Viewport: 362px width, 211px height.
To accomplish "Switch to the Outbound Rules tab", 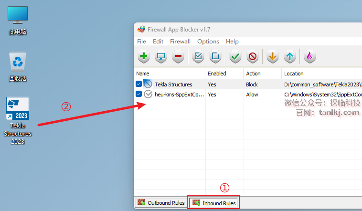I will 161,203.
